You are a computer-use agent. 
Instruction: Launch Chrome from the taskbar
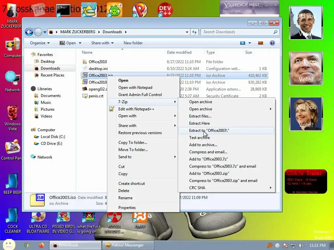26,245
